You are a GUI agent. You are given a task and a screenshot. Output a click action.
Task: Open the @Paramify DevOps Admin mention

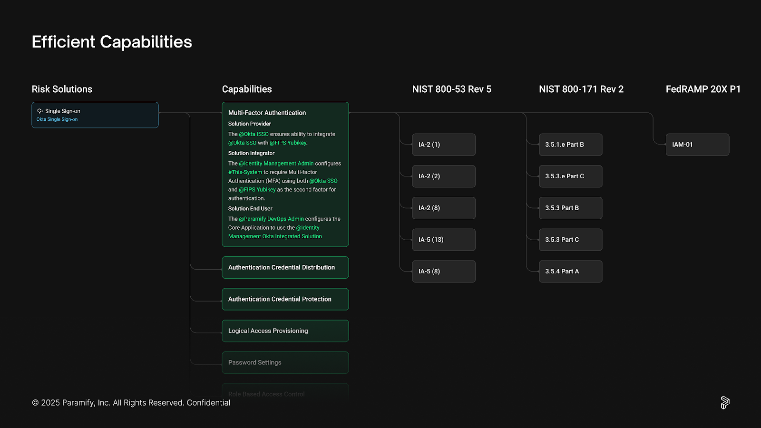[271, 219]
